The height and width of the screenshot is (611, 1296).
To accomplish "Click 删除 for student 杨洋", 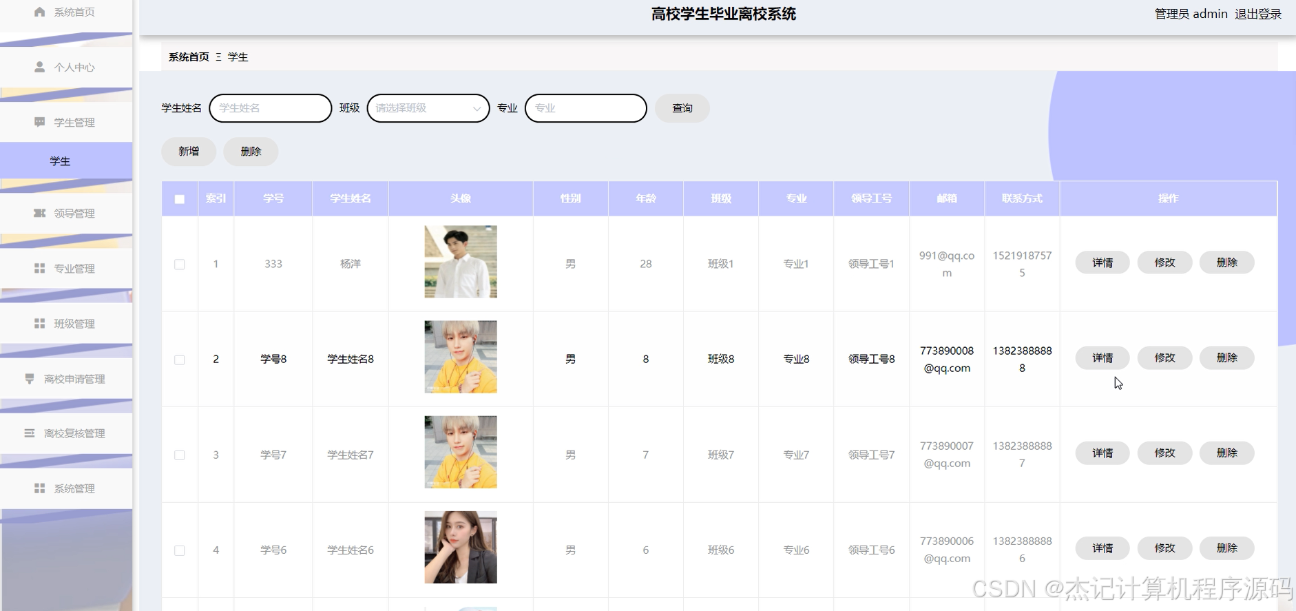I will click(x=1226, y=262).
